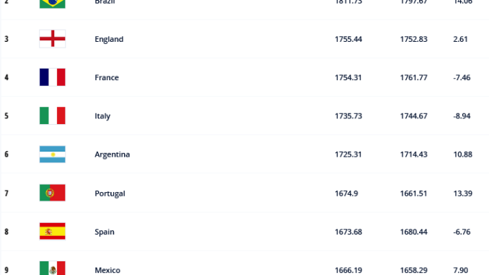This screenshot has width=489, height=275.
Task: Select France's previous points 1761.77
Action: (x=413, y=77)
